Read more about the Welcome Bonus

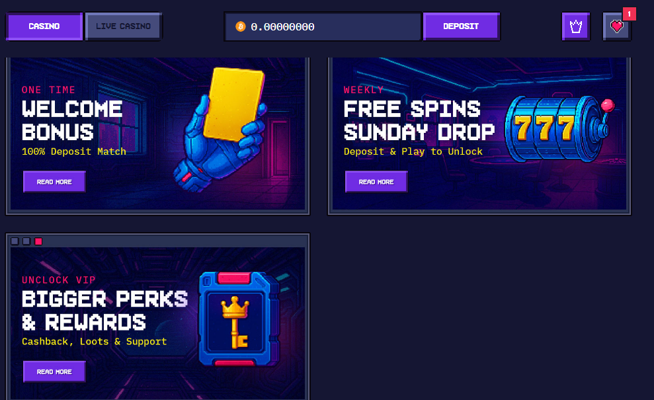click(x=54, y=182)
